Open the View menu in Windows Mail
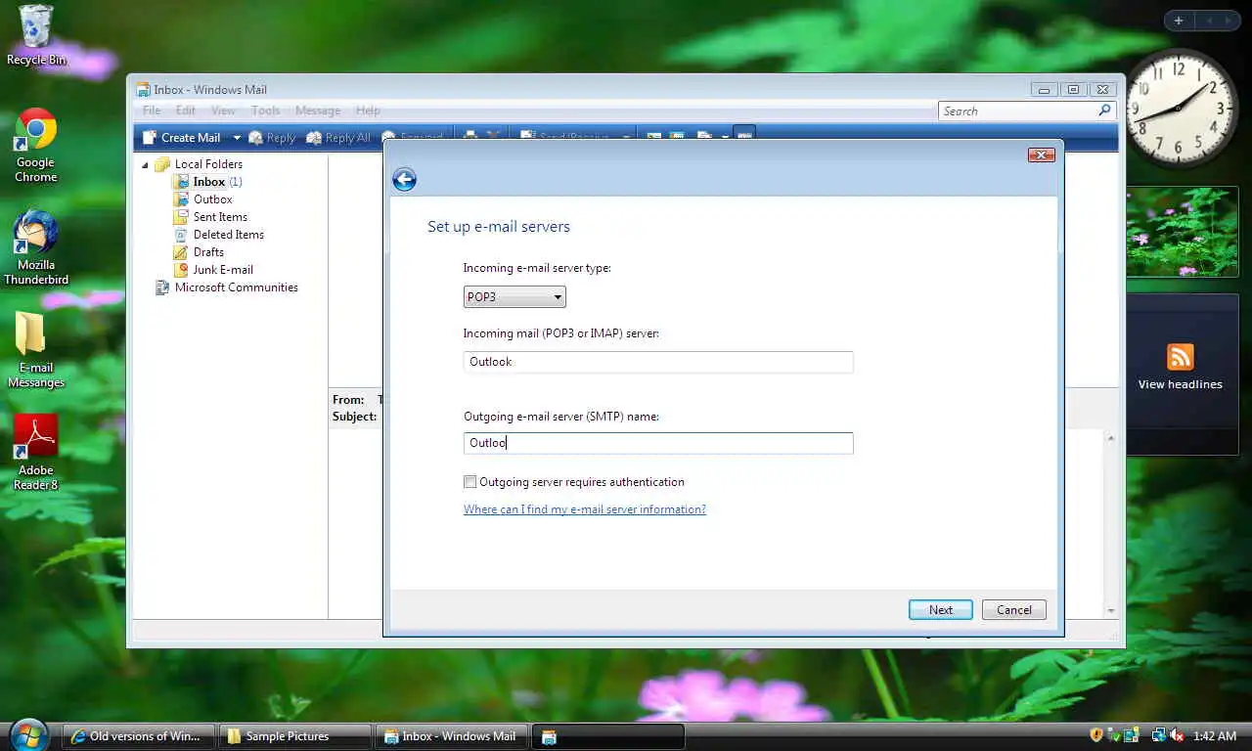This screenshot has height=751, width=1252. (x=223, y=110)
